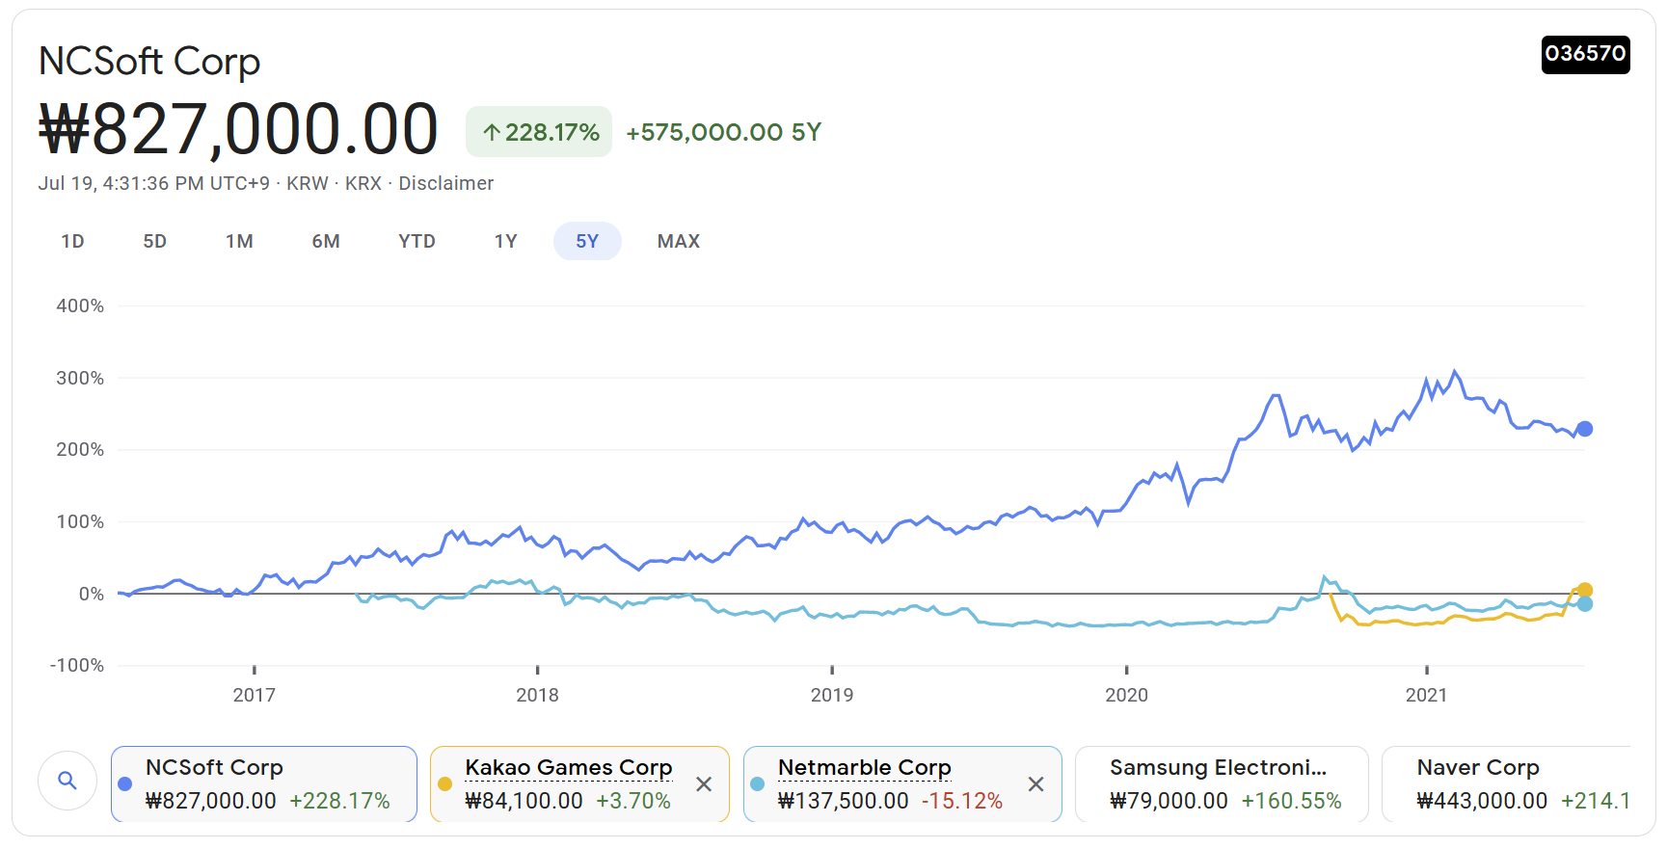The width and height of the screenshot is (1667, 849).
Task: Switch to the 5D range
Action: coord(154,241)
